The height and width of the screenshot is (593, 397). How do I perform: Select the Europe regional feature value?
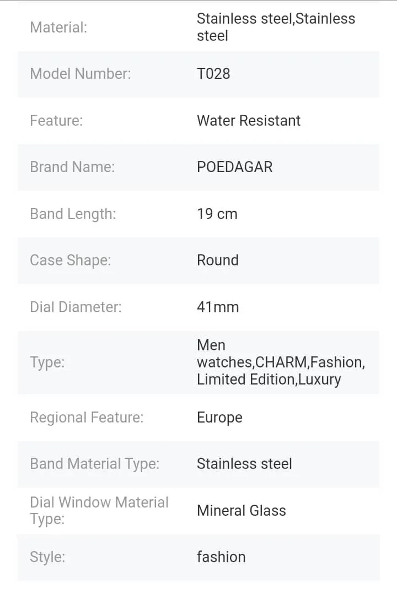219,418
